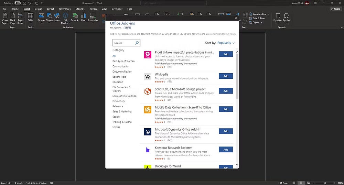344x185 pixels.
Task: Select the Communication category
Action: click(121, 66)
